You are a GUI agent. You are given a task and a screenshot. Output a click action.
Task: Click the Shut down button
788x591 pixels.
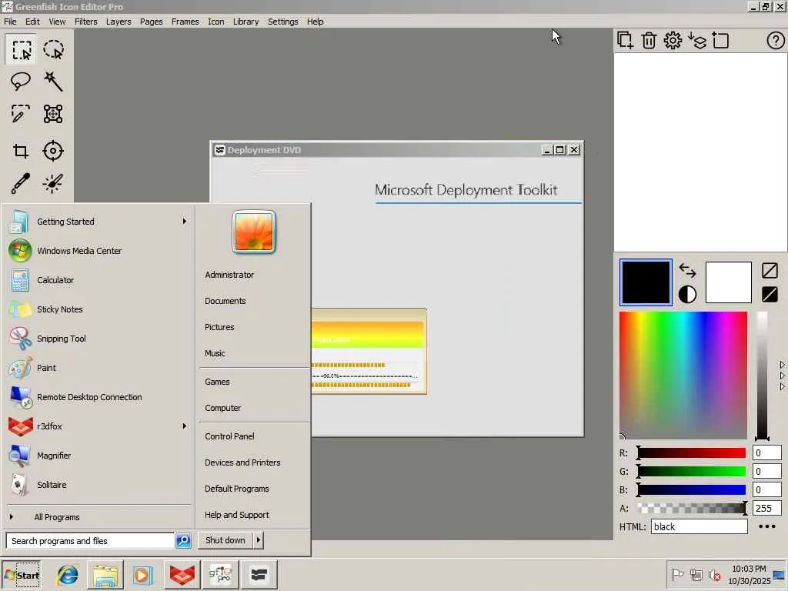(x=225, y=540)
